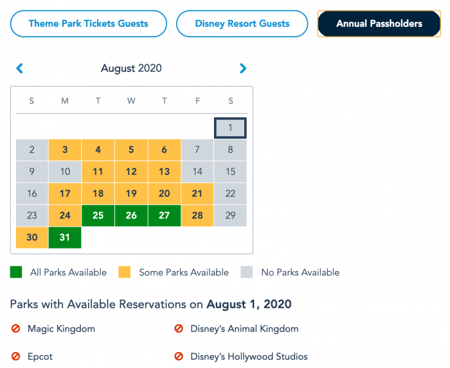Click unavailable icon beside Disney's Hollywood Studios
The image size is (450, 368).
[x=179, y=356]
